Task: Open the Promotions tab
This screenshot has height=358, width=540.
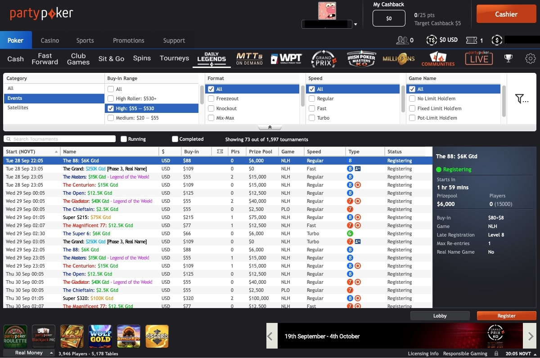Action: point(129,40)
